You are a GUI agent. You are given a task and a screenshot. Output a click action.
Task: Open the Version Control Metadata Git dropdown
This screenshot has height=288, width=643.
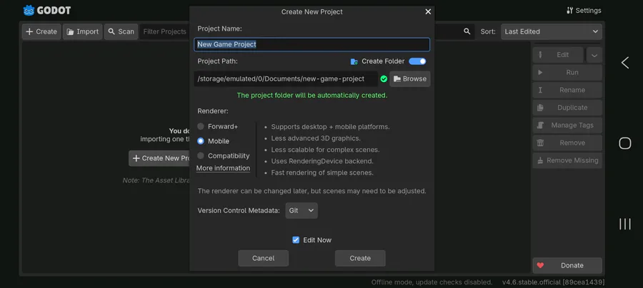(301, 210)
